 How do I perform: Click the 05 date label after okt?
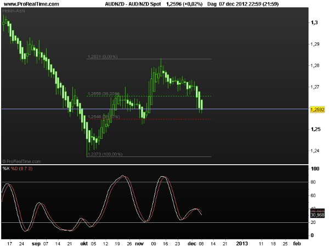(x=93, y=244)
